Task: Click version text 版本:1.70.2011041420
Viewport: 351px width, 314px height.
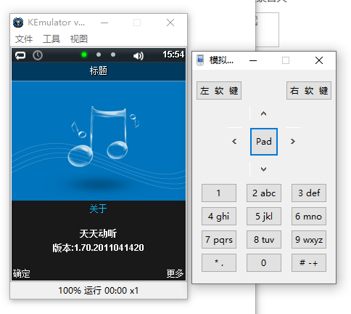Action: (98, 248)
